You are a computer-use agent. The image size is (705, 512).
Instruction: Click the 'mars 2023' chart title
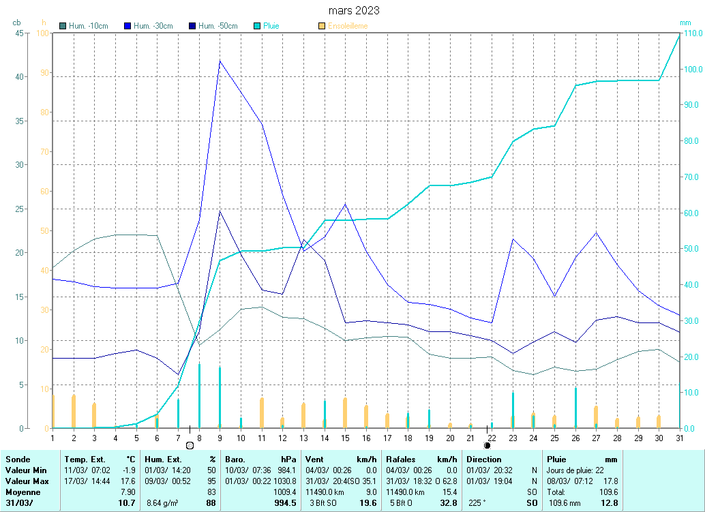pyautogui.click(x=354, y=10)
